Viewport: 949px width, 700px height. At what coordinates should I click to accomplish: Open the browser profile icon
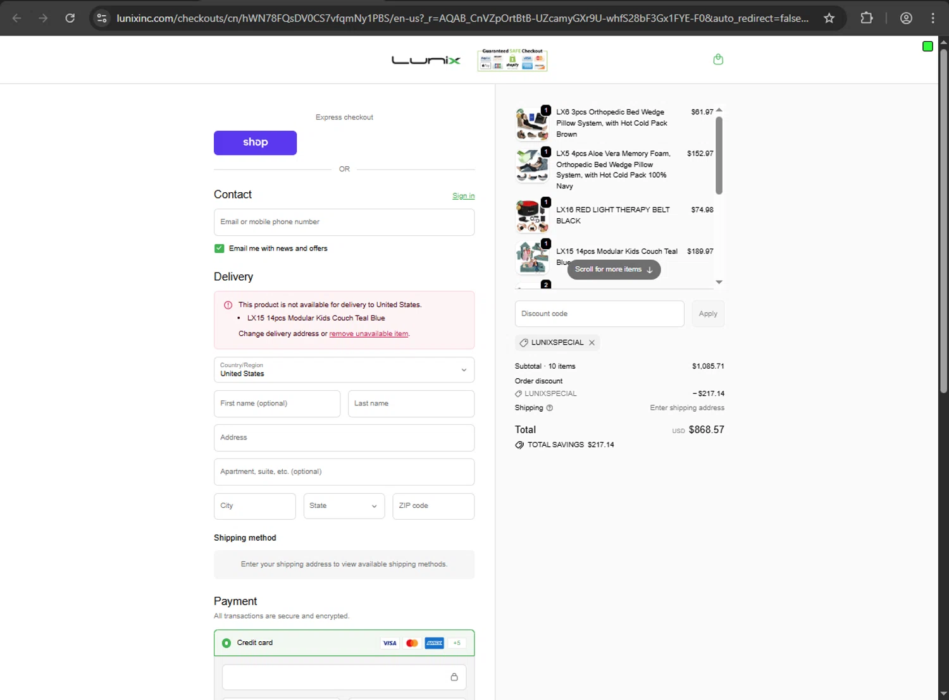pyautogui.click(x=906, y=18)
